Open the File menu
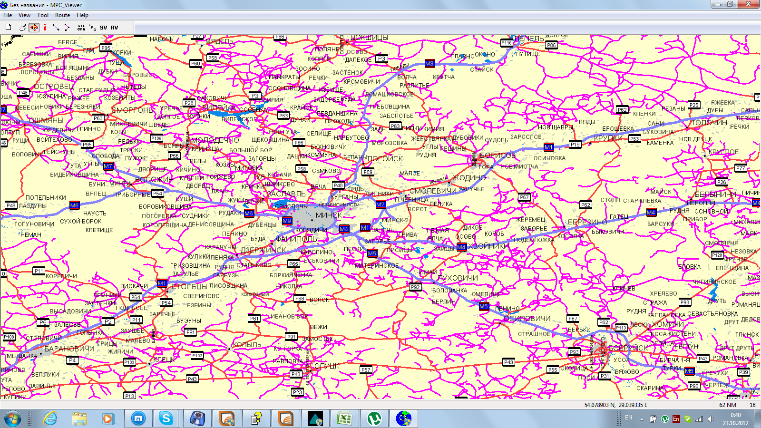This screenshot has width=761, height=428. [8, 15]
